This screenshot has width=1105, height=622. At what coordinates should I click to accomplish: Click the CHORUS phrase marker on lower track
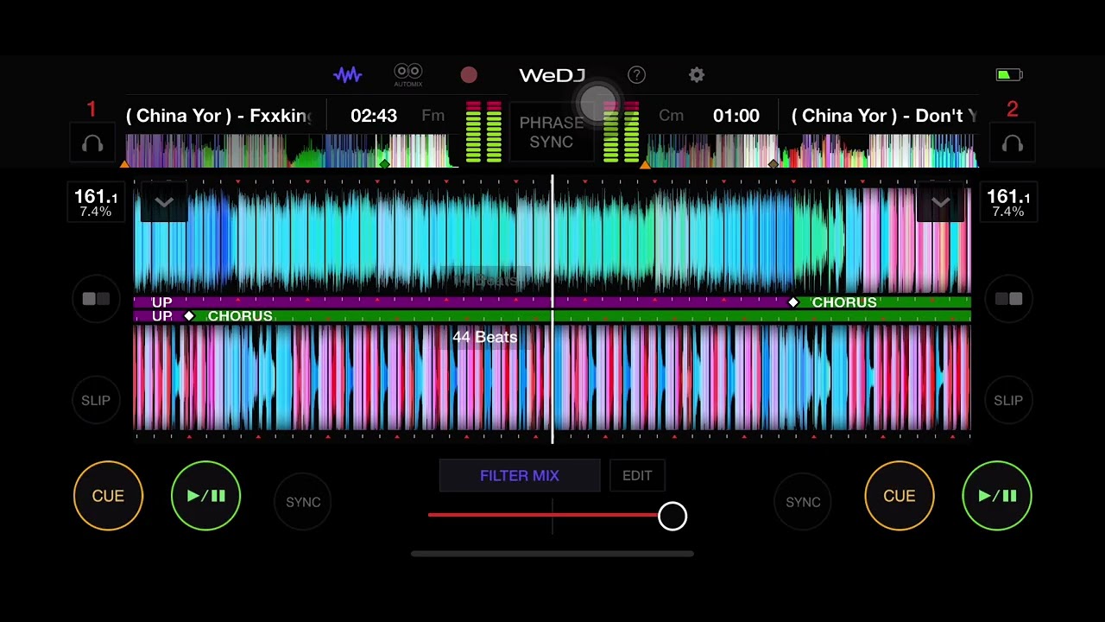click(x=240, y=316)
